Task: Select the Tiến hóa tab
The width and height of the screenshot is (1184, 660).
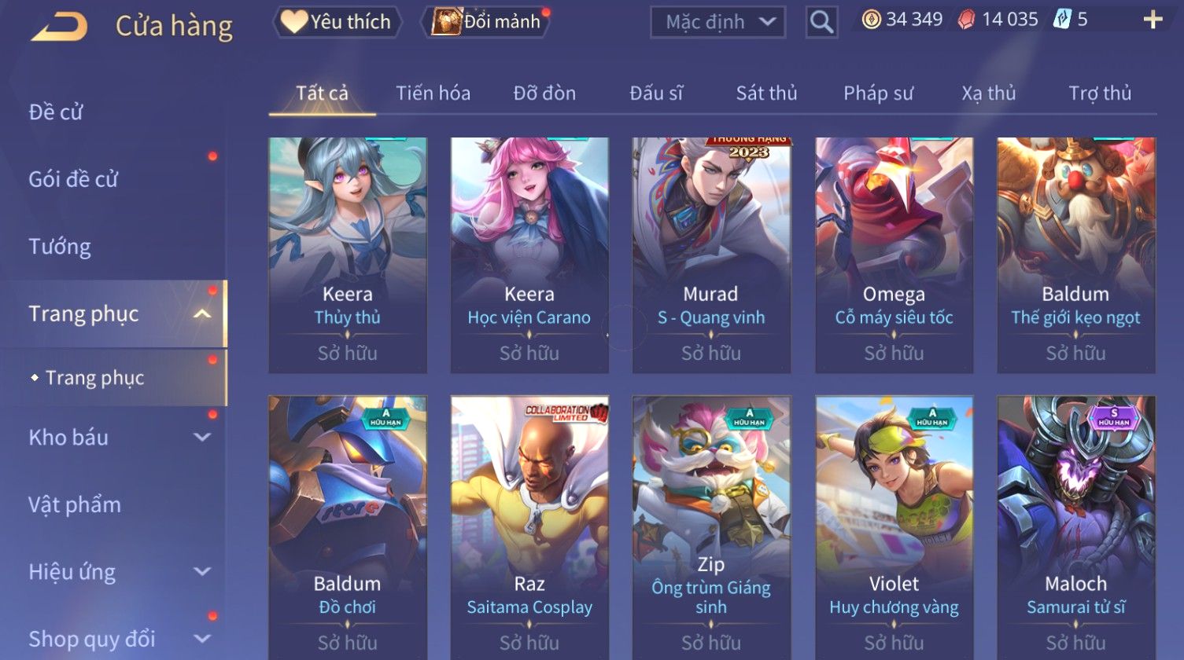Action: click(x=433, y=93)
